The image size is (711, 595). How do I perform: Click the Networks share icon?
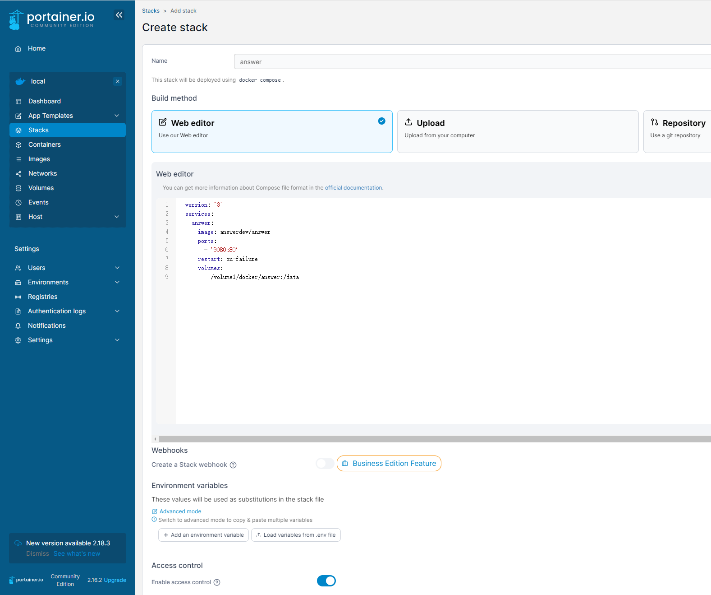(x=18, y=174)
